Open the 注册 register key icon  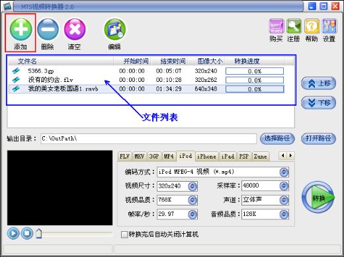(294, 26)
